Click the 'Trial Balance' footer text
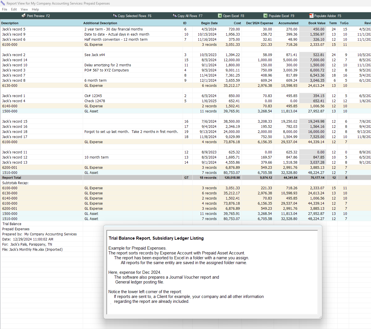 pos(12,224)
